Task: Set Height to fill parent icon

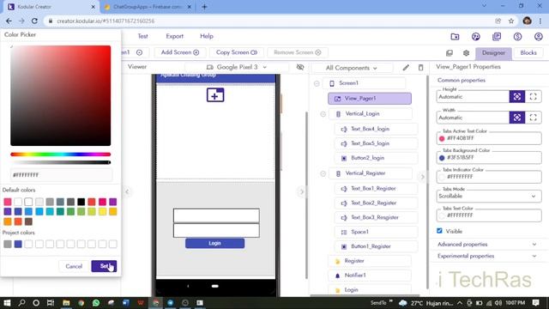Action: point(533,97)
